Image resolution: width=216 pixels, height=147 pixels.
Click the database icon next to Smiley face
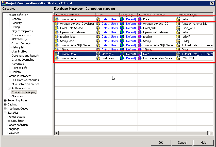56,41
